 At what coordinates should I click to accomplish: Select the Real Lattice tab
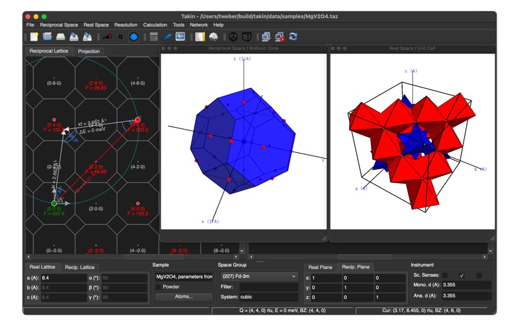pyautogui.click(x=42, y=267)
